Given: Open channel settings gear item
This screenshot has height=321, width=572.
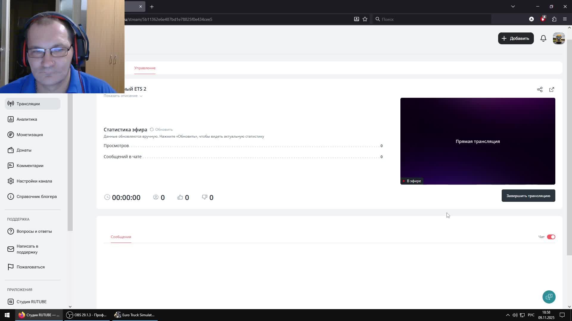Looking at the screenshot, I should [x=34, y=181].
